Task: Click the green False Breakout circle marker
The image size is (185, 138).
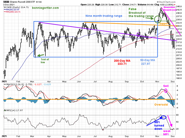Action: (158, 20)
